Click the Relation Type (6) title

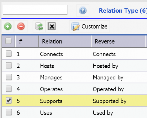tap(123, 10)
